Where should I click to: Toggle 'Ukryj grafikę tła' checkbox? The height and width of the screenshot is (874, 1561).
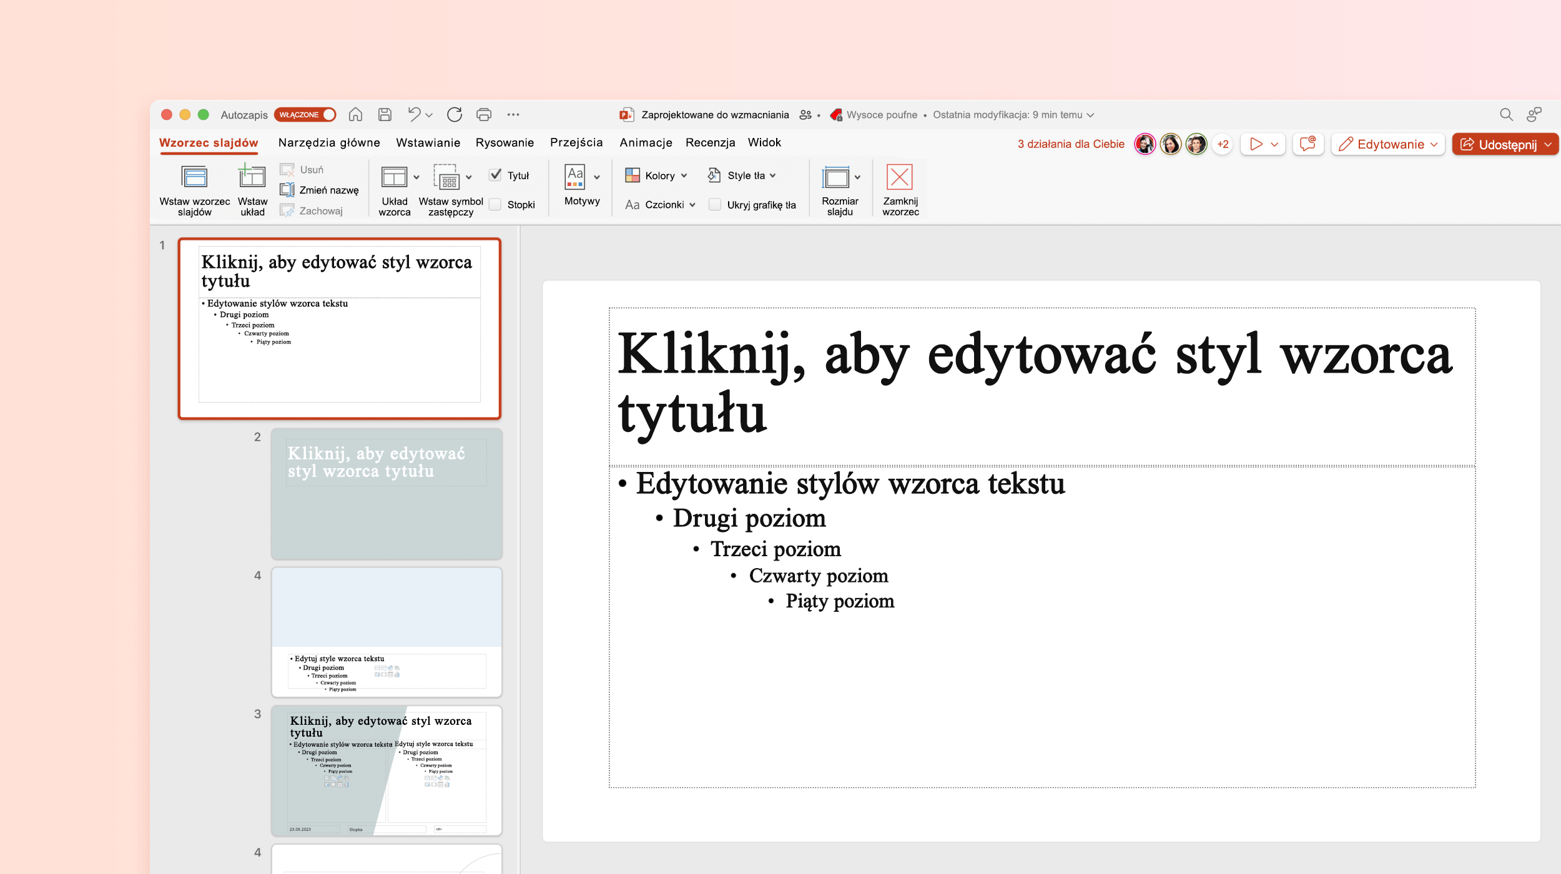[x=713, y=204]
